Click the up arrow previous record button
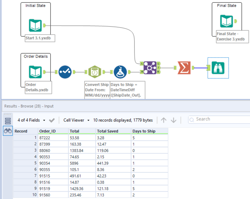This screenshot has width=250, height=199. point(163,120)
